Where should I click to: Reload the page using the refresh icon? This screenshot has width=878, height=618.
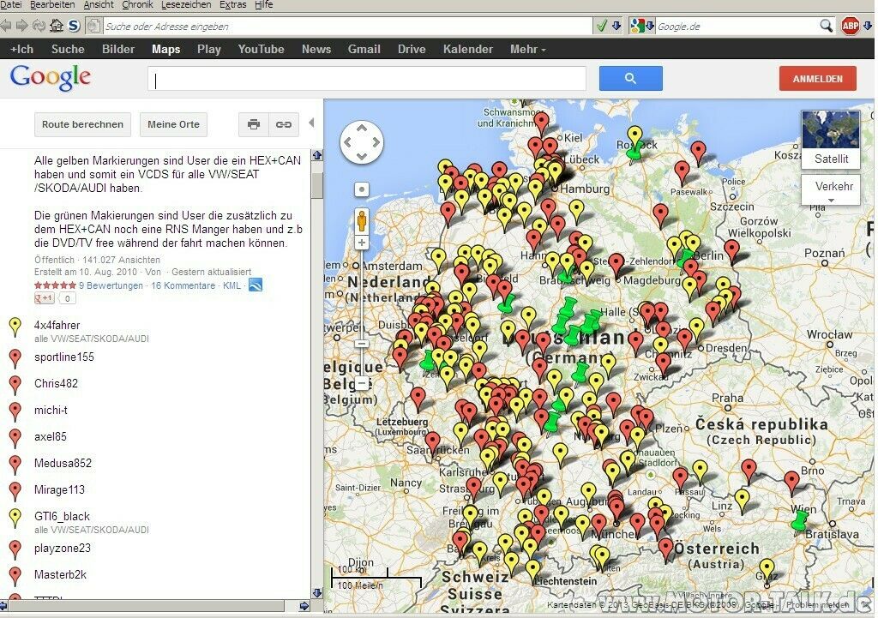[x=39, y=26]
